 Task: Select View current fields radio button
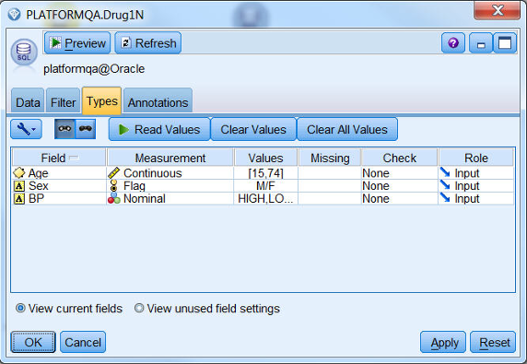[20, 308]
